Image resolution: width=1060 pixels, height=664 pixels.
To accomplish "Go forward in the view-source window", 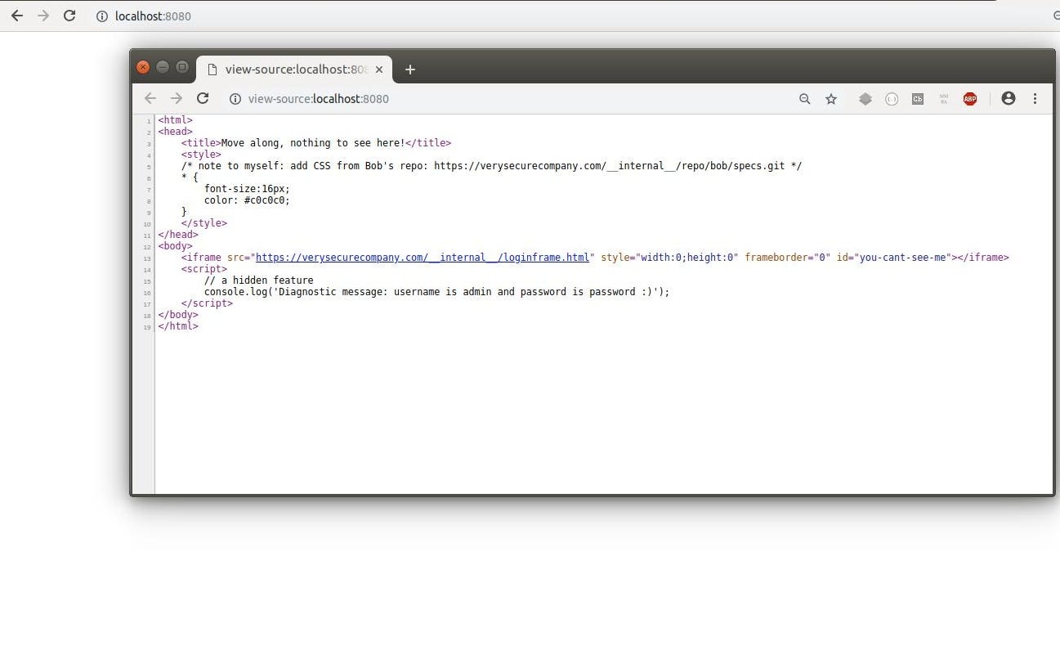I will [177, 98].
